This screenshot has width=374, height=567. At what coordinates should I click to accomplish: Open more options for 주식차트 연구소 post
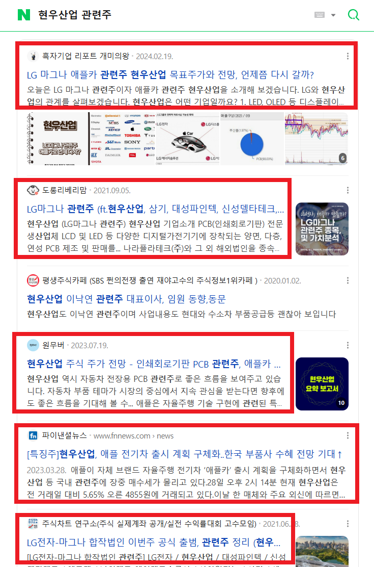point(348,524)
